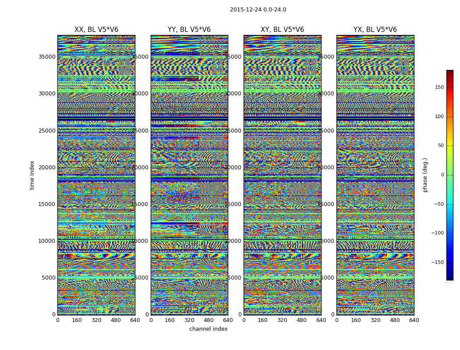
Task: Click the channel index axis label
Action: [x=208, y=329]
